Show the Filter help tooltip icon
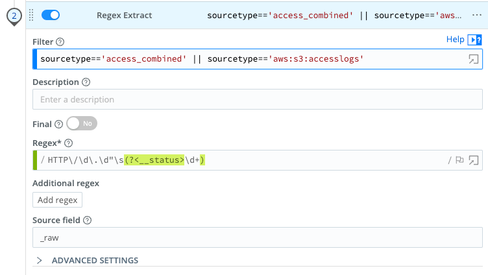This screenshot has height=275, width=488. (x=60, y=42)
